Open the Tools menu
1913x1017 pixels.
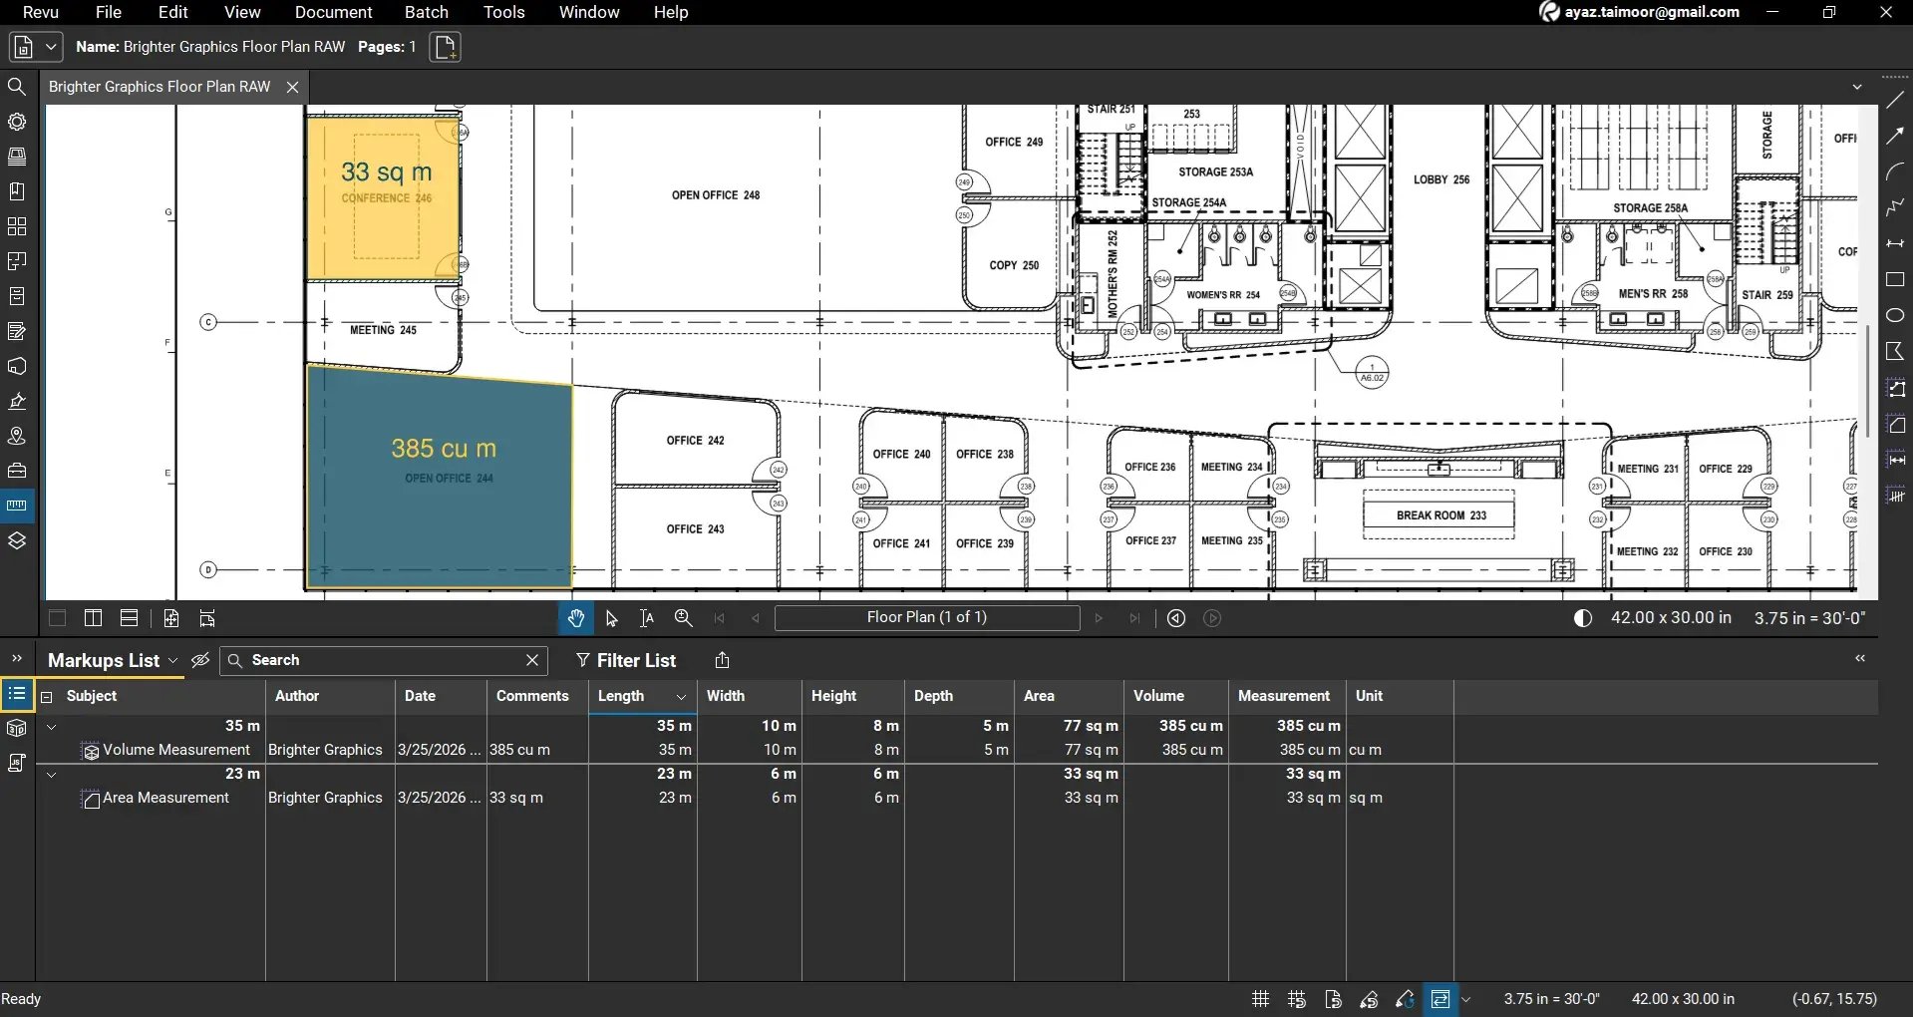[x=503, y=12]
